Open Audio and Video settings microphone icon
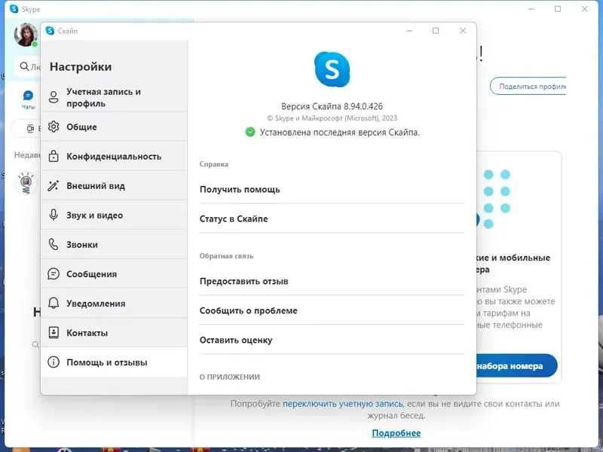Image resolution: width=603 pixels, height=452 pixels. click(x=53, y=215)
